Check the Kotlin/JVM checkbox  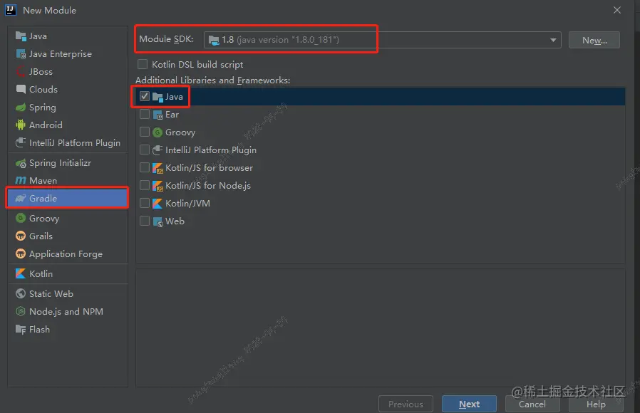click(145, 203)
